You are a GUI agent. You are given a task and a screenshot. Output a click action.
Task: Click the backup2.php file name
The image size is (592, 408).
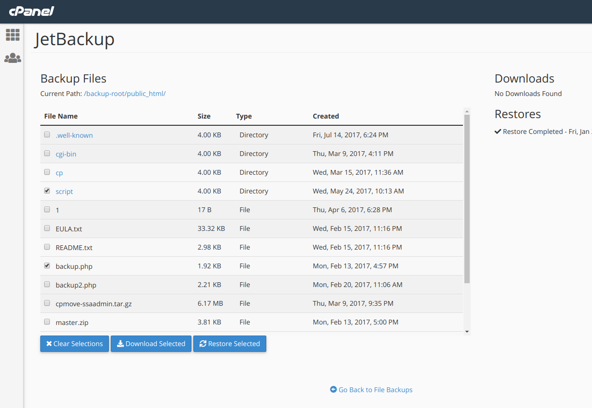(76, 285)
